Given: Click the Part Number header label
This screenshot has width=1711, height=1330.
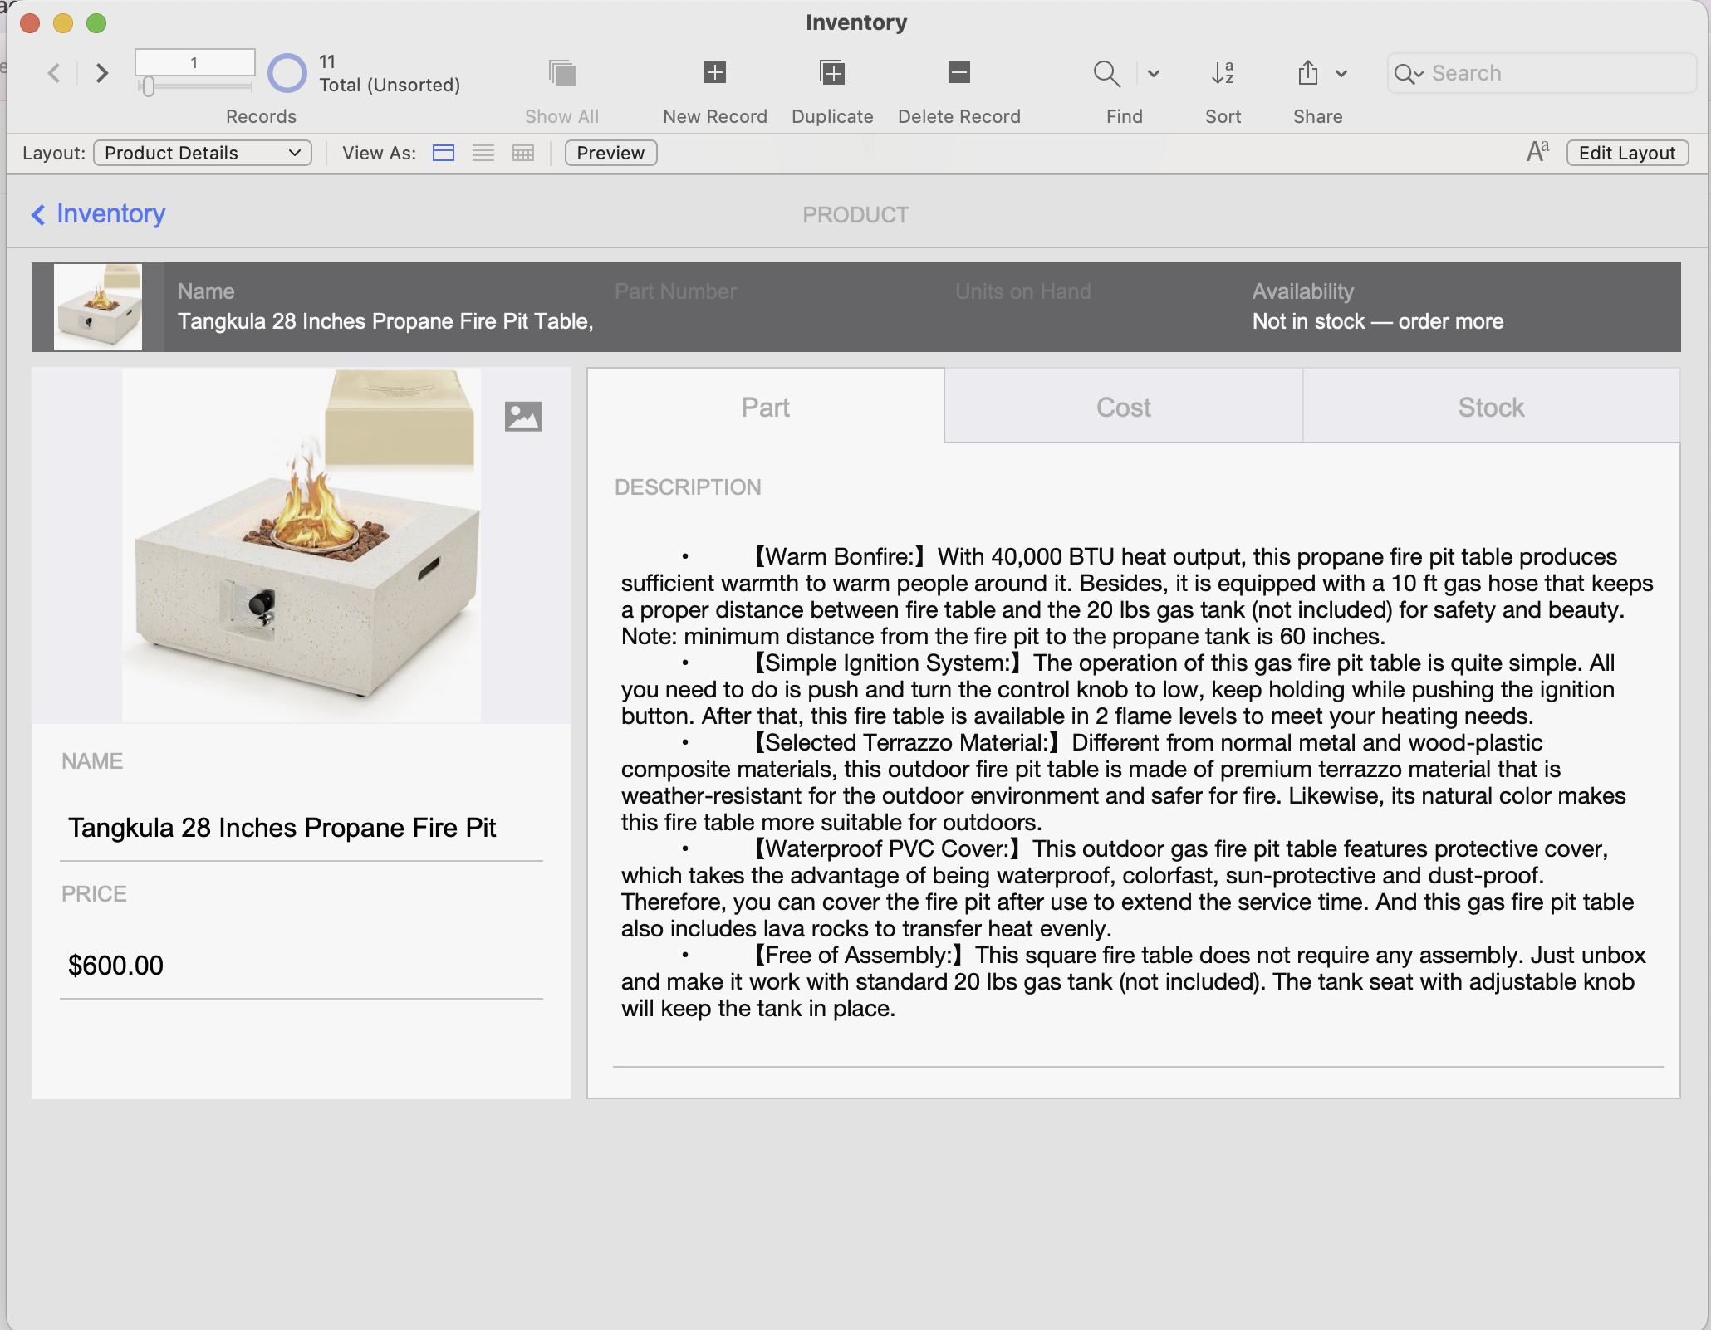Looking at the screenshot, I should (676, 291).
